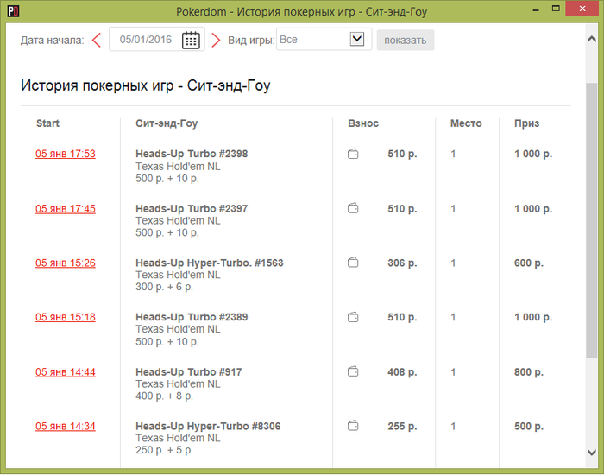Image resolution: width=604 pixels, height=475 pixels.
Task: Click the 306 р. buy-in value
Action: pos(402,263)
